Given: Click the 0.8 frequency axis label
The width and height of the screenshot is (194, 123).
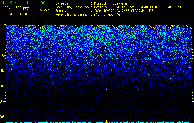Looking at the screenshot, I should 2,86.
